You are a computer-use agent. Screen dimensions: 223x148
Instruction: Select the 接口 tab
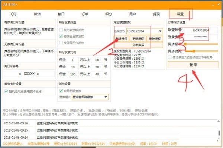pyautogui.click(x=61, y=14)
